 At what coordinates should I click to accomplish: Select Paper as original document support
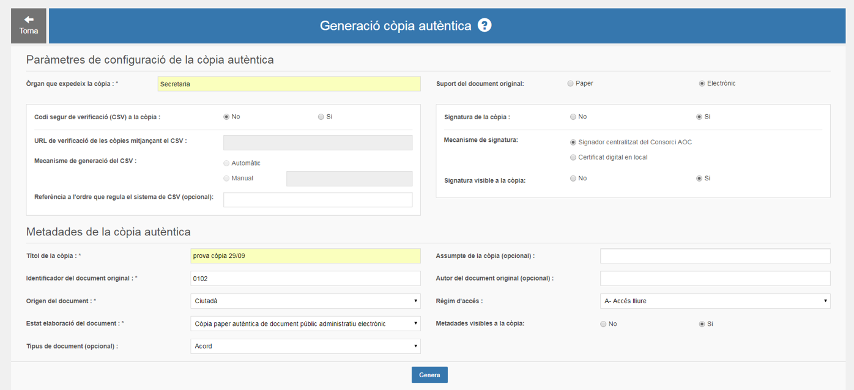click(x=570, y=84)
